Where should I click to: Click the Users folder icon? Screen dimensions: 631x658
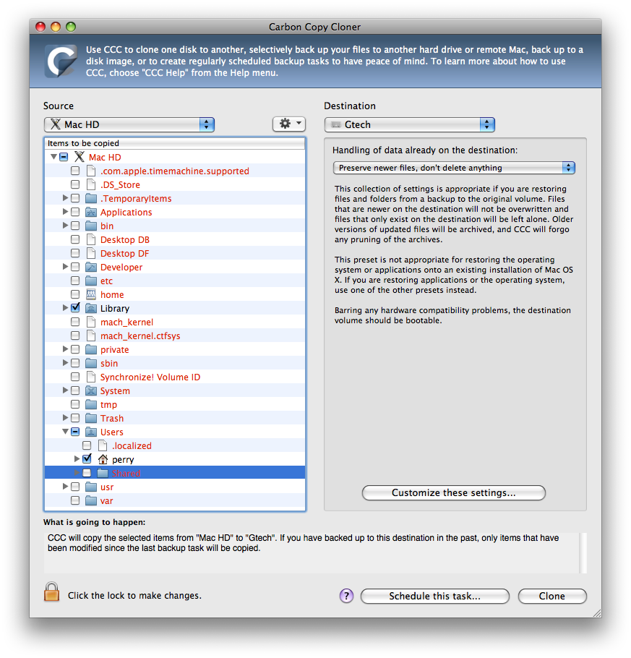91,432
